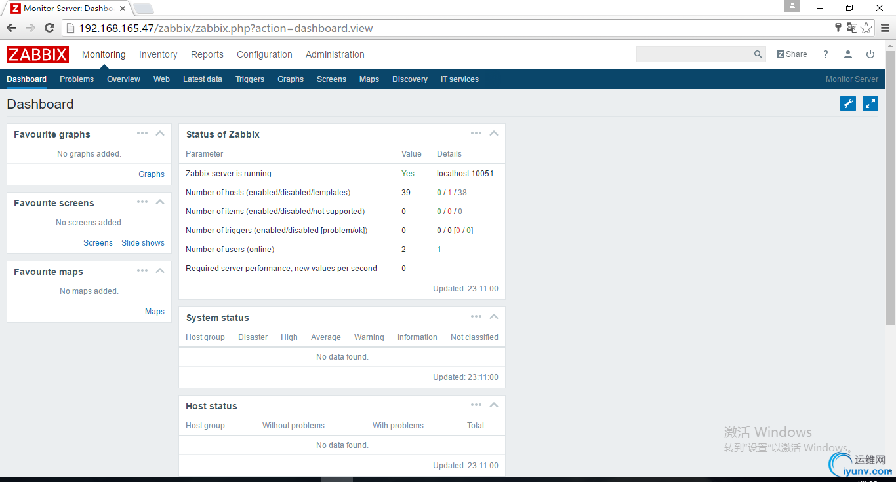This screenshot has width=896, height=482.
Task: Switch to fullscreen dashboard view
Action: pyautogui.click(x=870, y=103)
